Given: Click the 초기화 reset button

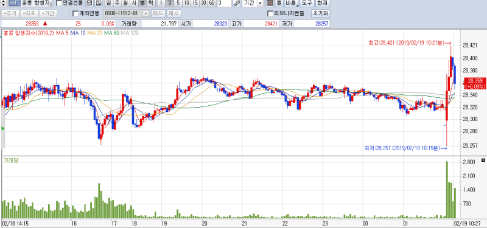Looking at the screenshot, I should pyautogui.click(x=321, y=13).
